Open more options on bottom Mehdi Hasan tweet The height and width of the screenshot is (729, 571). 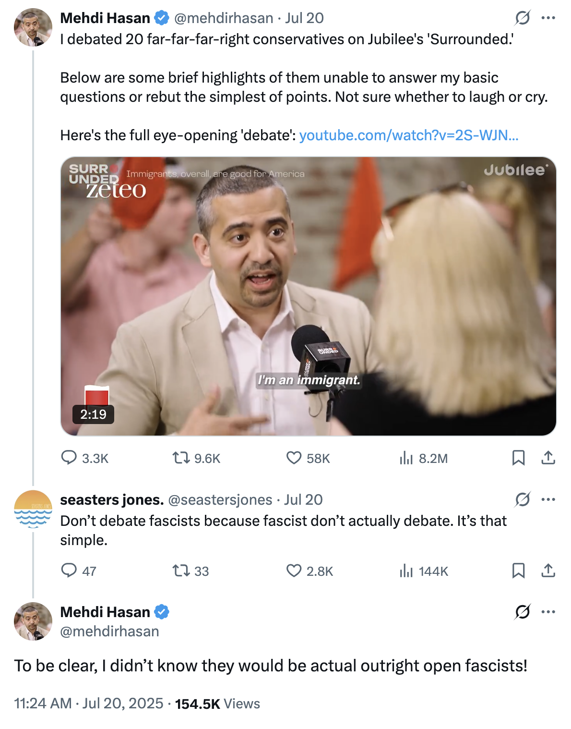click(x=548, y=612)
